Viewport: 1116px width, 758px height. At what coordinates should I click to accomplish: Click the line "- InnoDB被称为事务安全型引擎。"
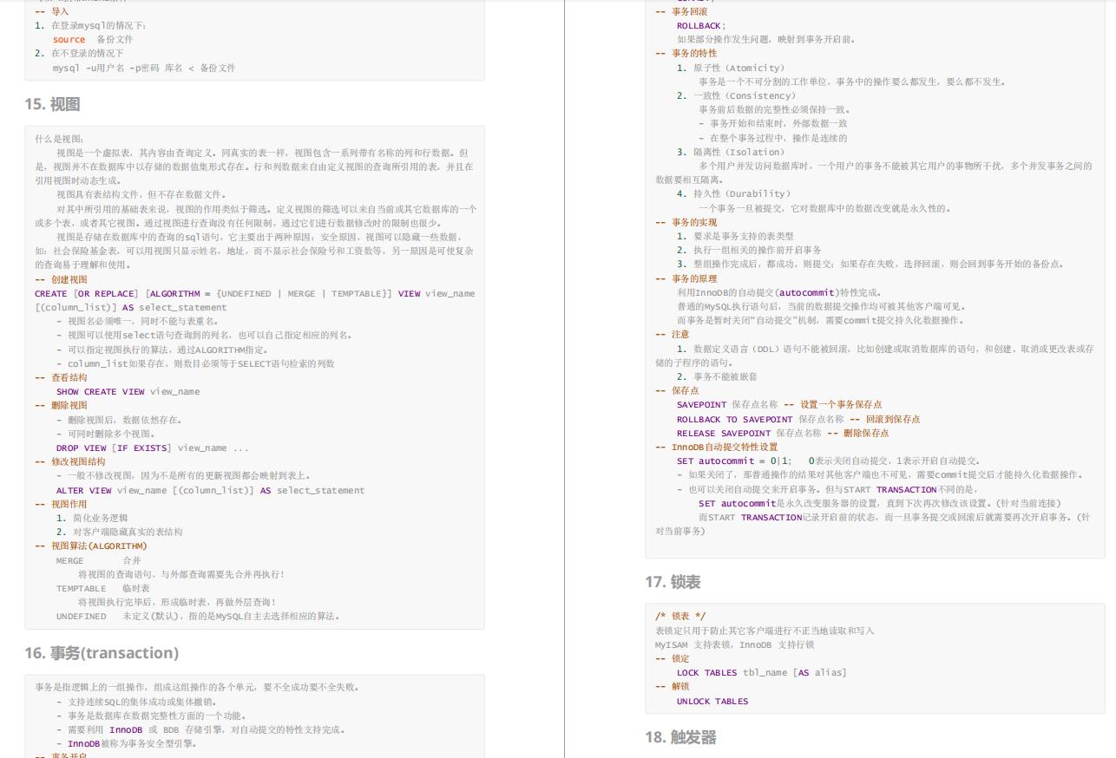127,743
